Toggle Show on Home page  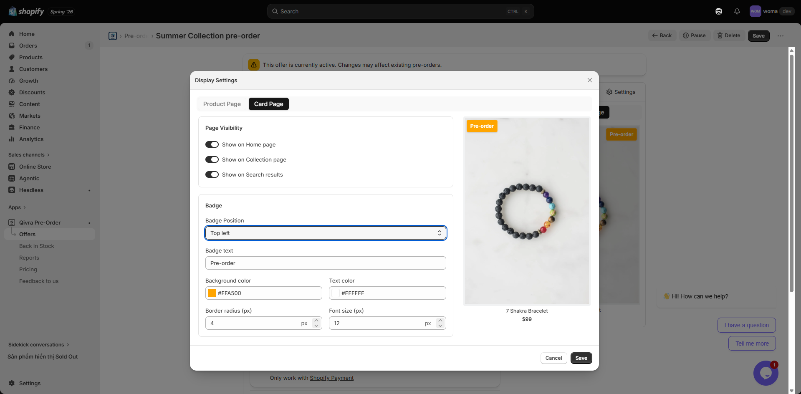[x=212, y=144]
